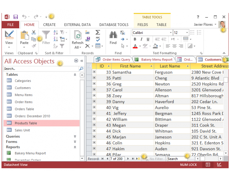Viewport: 231px width, 181px height.
Task: Click the Copy icon in Clipboard group
Action: [34, 39]
